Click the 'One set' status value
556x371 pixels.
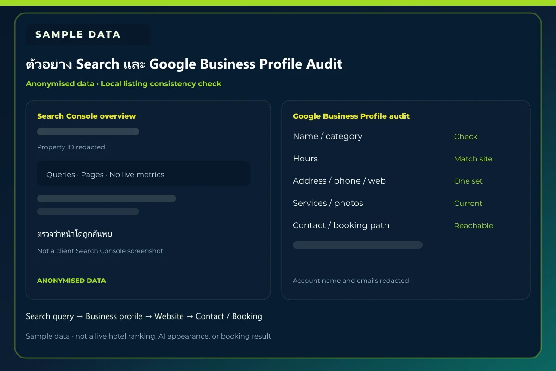coord(468,181)
